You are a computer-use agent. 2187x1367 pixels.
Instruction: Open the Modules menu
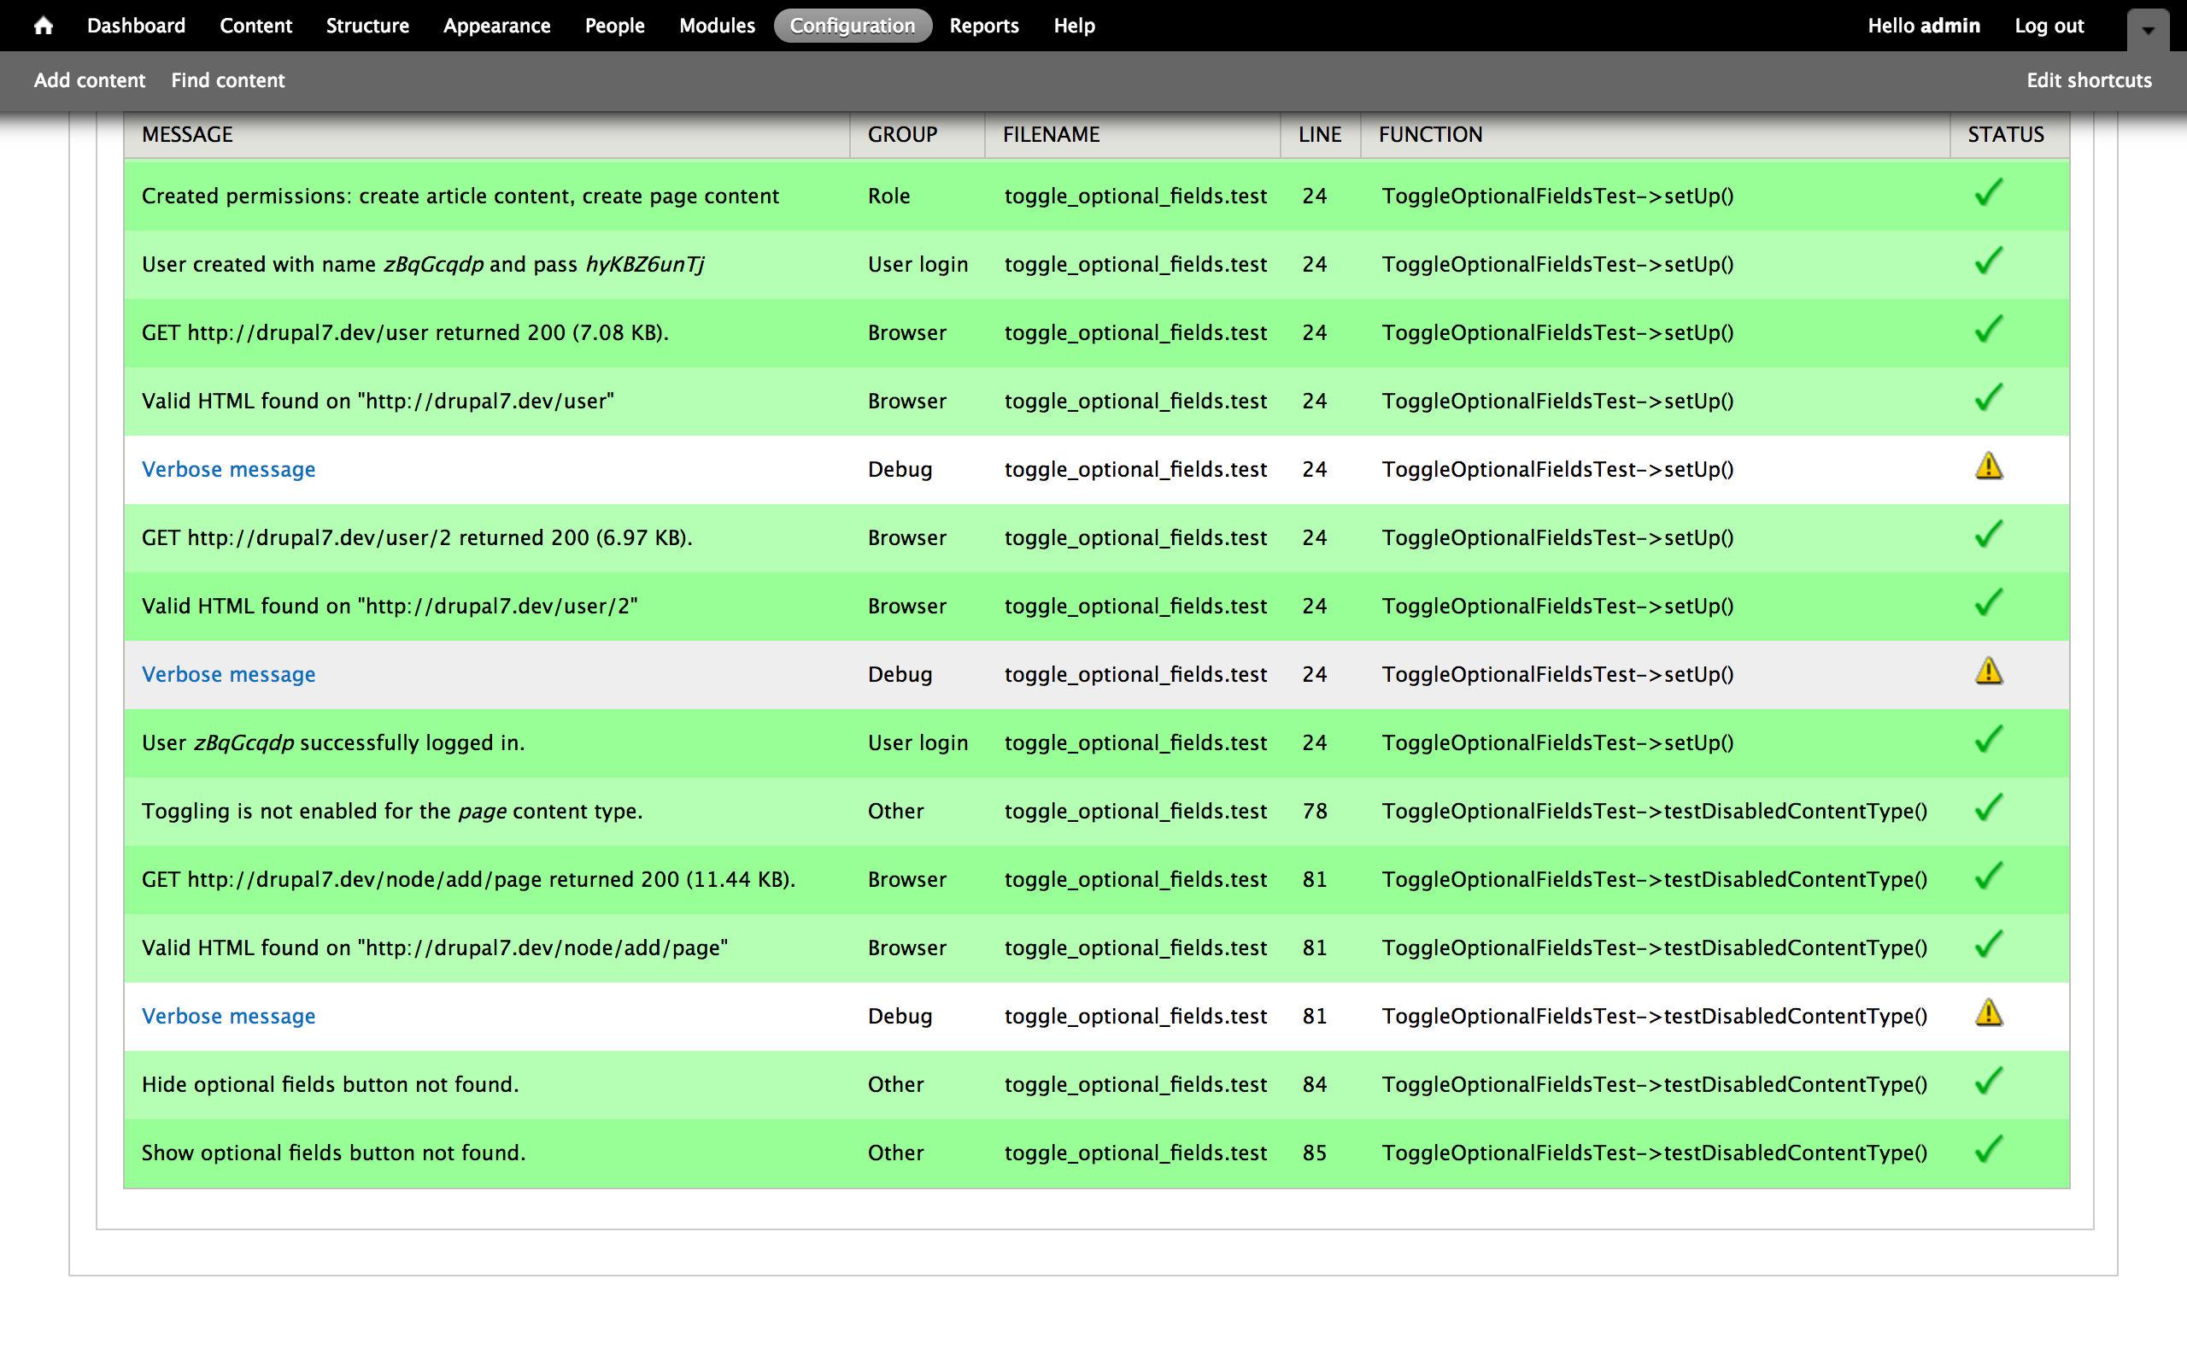pyautogui.click(x=717, y=26)
